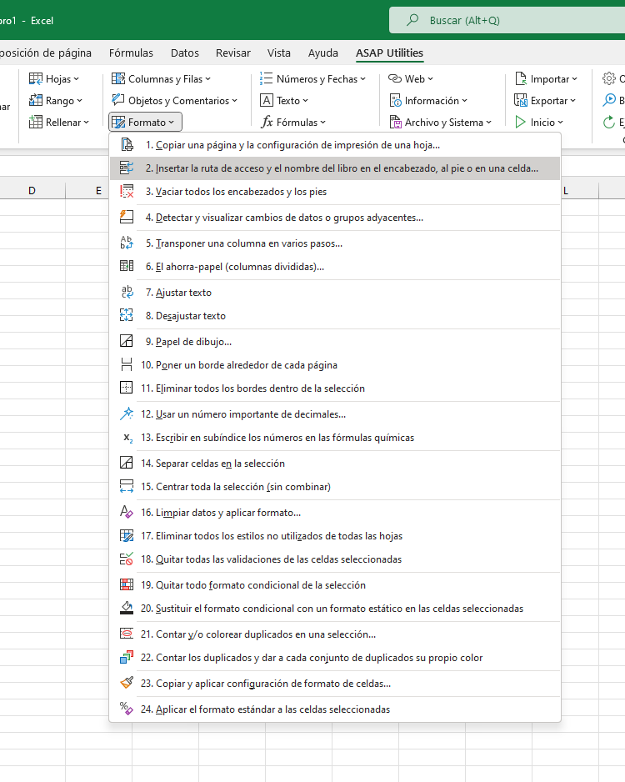Click the replace conditional formatting icon (item 20)
625x782 pixels.
coord(127,608)
